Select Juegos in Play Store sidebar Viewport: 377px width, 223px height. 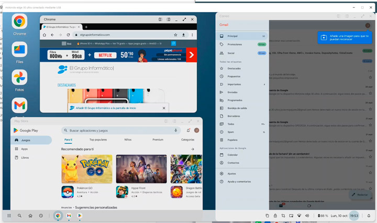click(x=31, y=140)
